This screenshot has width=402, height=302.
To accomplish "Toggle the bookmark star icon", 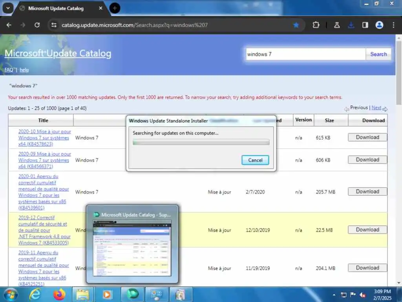I will pyautogui.click(x=296, y=25).
